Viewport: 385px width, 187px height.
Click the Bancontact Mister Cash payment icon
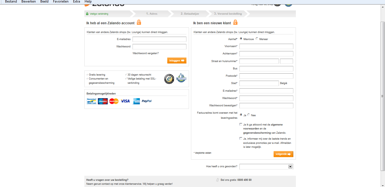91,101
